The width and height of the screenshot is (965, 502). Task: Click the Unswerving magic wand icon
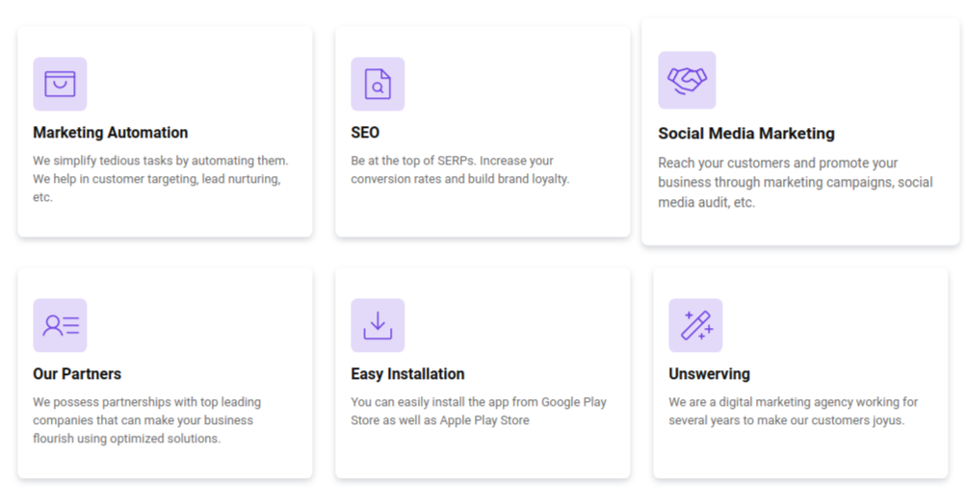pos(695,325)
